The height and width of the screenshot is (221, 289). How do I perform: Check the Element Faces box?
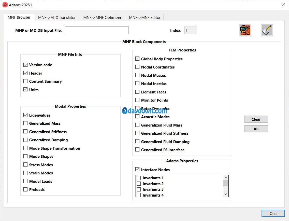[137, 92]
